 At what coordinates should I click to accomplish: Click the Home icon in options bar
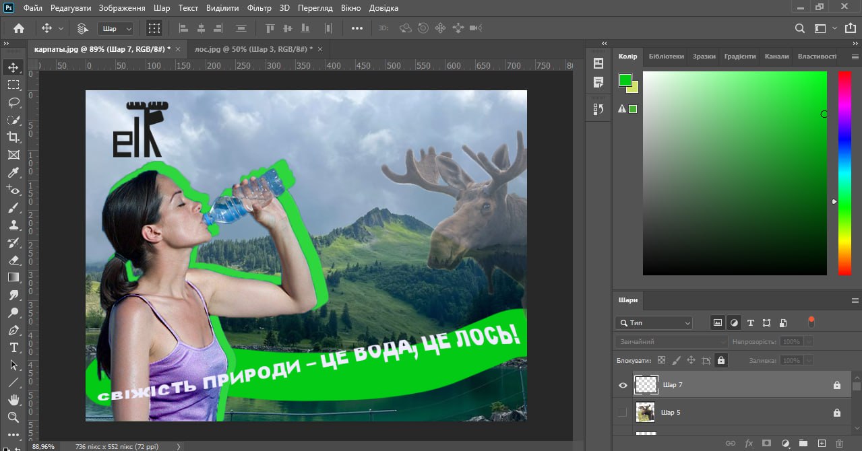tap(19, 28)
